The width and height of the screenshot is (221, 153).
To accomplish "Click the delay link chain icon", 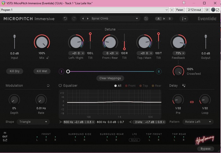I will [191, 102].
